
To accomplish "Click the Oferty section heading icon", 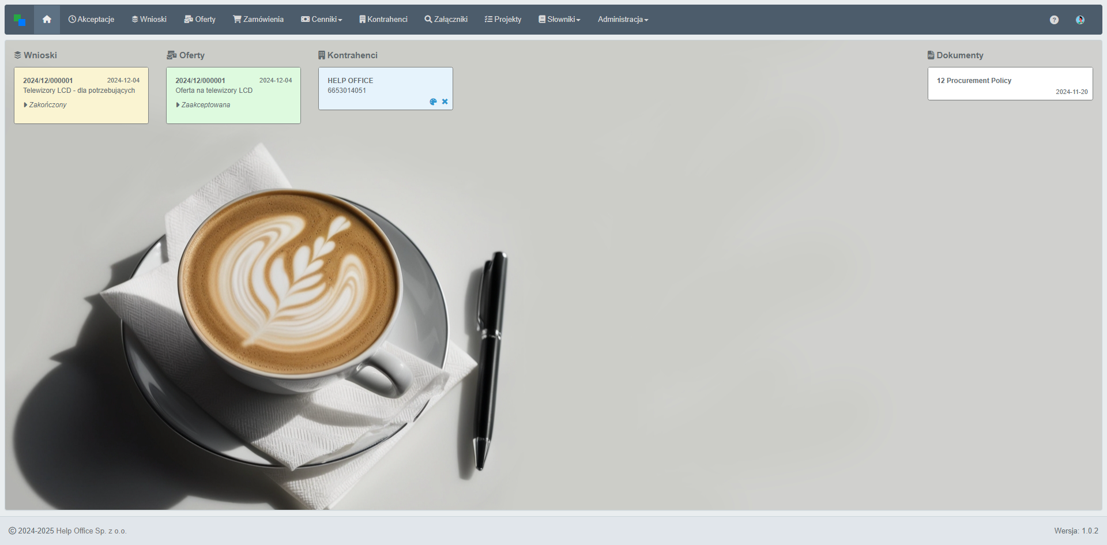I will [171, 55].
